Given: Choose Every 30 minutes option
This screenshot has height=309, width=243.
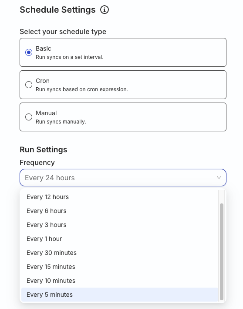Looking at the screenshot, I should (120, 253).
